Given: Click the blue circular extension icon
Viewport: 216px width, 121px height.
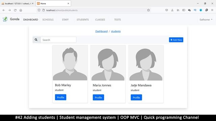Looking at the screenshot, I should (x=201, y=10).
